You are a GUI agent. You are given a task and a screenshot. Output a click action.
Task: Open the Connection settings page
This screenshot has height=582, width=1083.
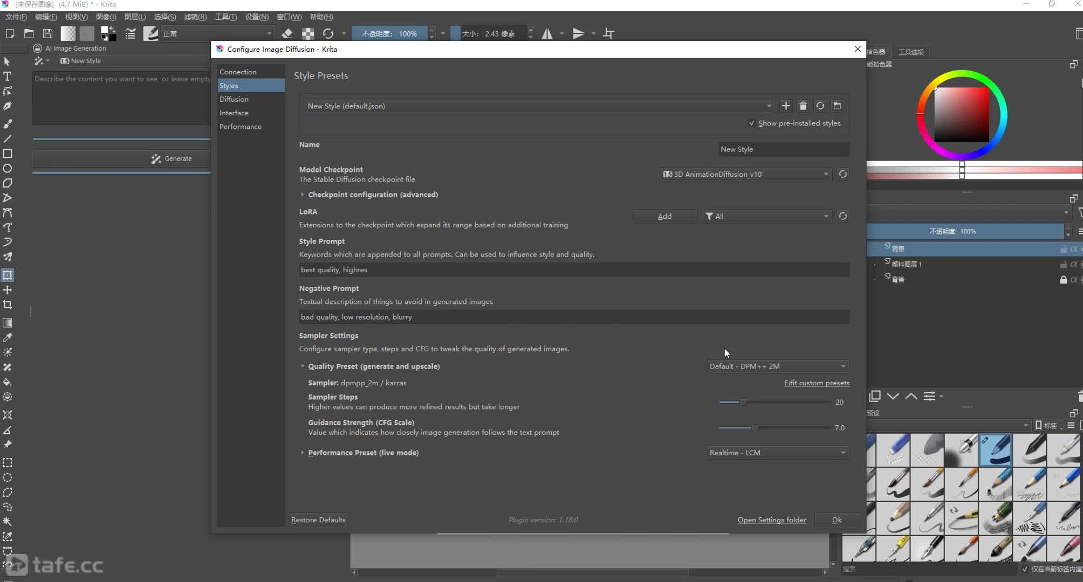251,72
